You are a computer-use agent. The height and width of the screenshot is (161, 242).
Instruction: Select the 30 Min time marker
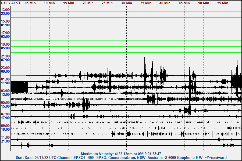[126, 3]
